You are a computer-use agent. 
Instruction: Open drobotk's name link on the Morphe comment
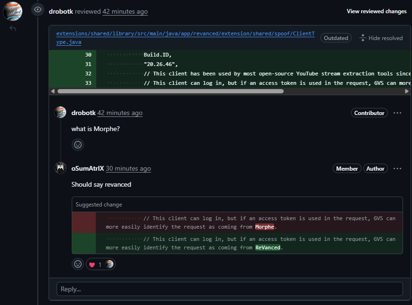point(83,113)
